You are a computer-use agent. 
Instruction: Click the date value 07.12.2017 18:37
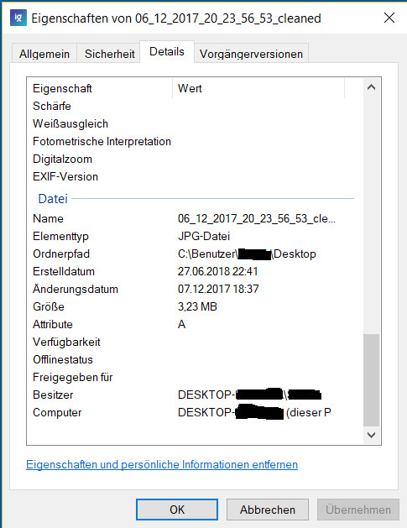tap(218, 289)
